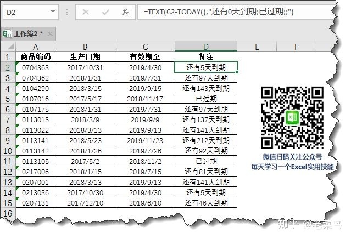This screenshot has width=351, height=239.
Task: Click expiry date 2018/11/17 cell
Action: point(145,99)
